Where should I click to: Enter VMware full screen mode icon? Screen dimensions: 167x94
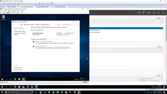tap(45, 3)
